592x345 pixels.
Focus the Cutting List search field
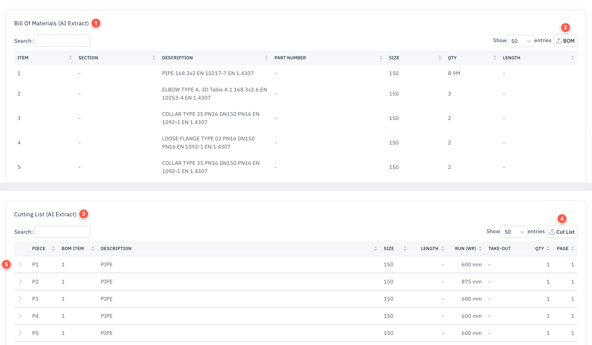tap(62, 232)
